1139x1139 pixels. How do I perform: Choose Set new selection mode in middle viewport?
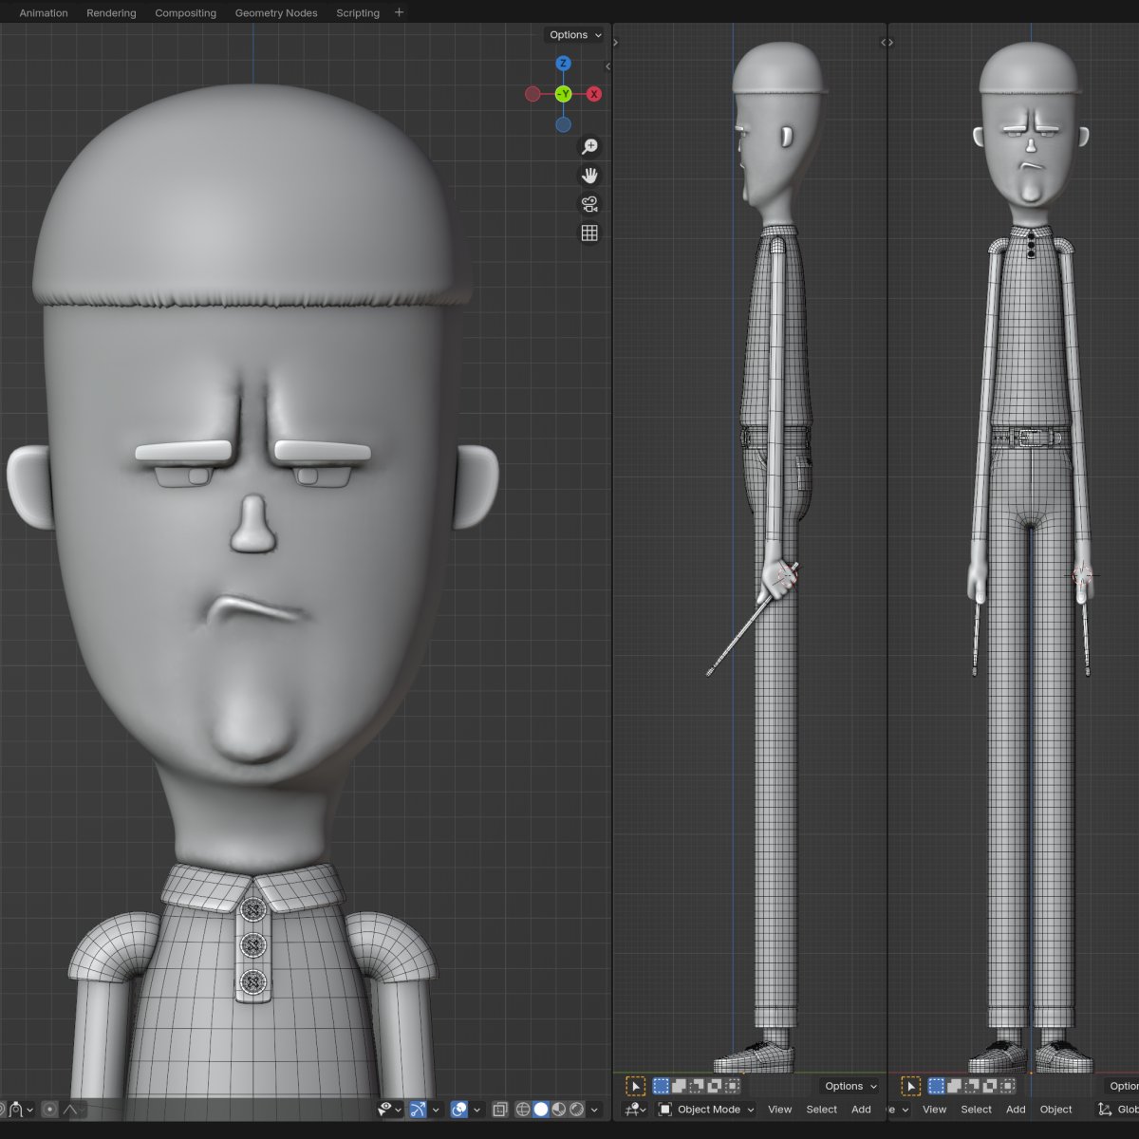coord(662,1086)
